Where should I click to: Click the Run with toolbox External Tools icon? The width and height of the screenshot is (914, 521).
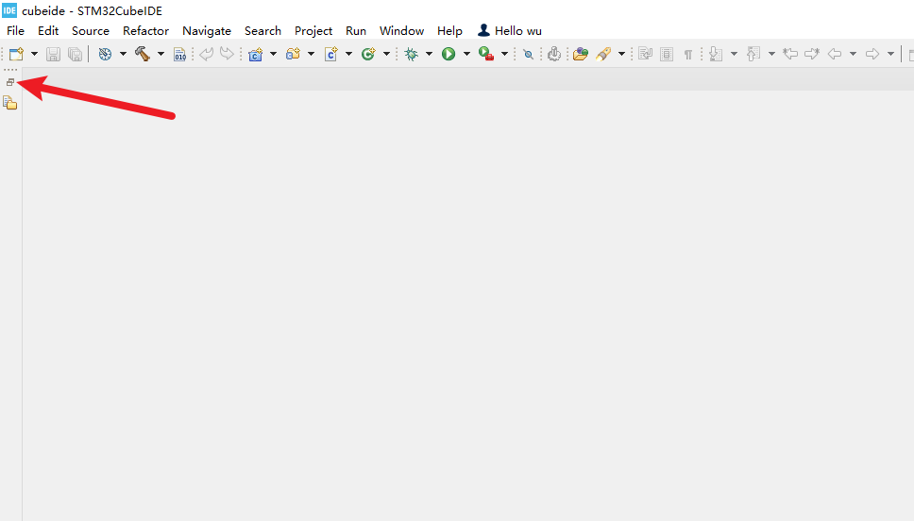tap(486, 54)
